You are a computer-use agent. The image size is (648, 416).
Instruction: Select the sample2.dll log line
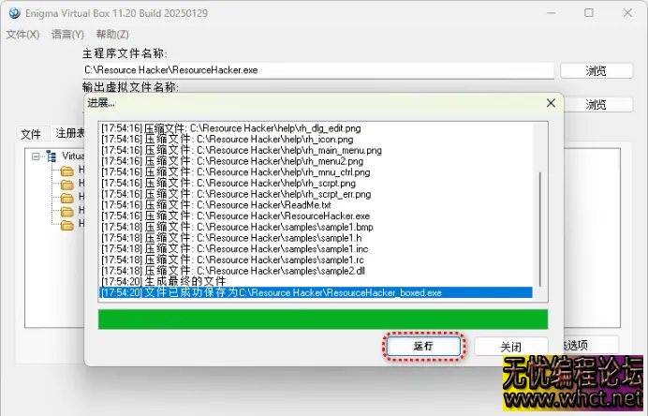317,271
